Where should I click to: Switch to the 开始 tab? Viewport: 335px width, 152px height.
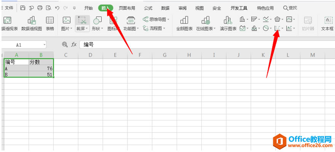click(88, 8)
